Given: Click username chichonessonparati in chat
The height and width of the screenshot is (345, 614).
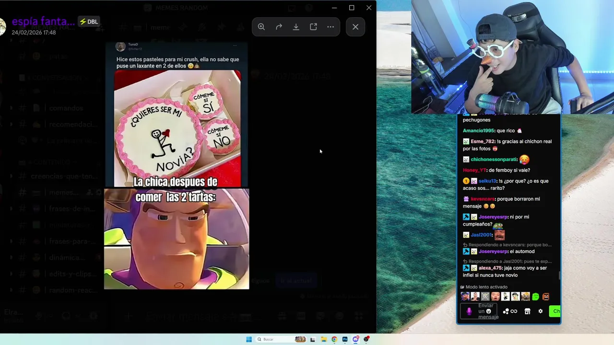Looking at the screenshot, I should click(494, 160).
